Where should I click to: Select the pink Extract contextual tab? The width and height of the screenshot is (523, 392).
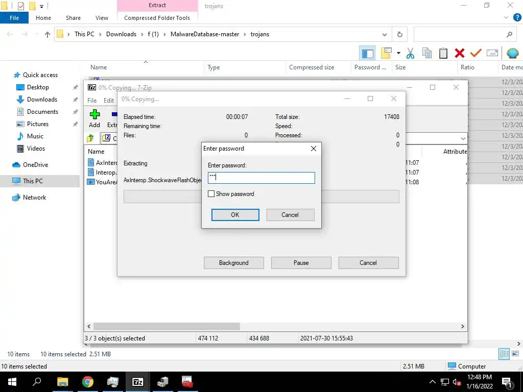click(x=157, y=5)
